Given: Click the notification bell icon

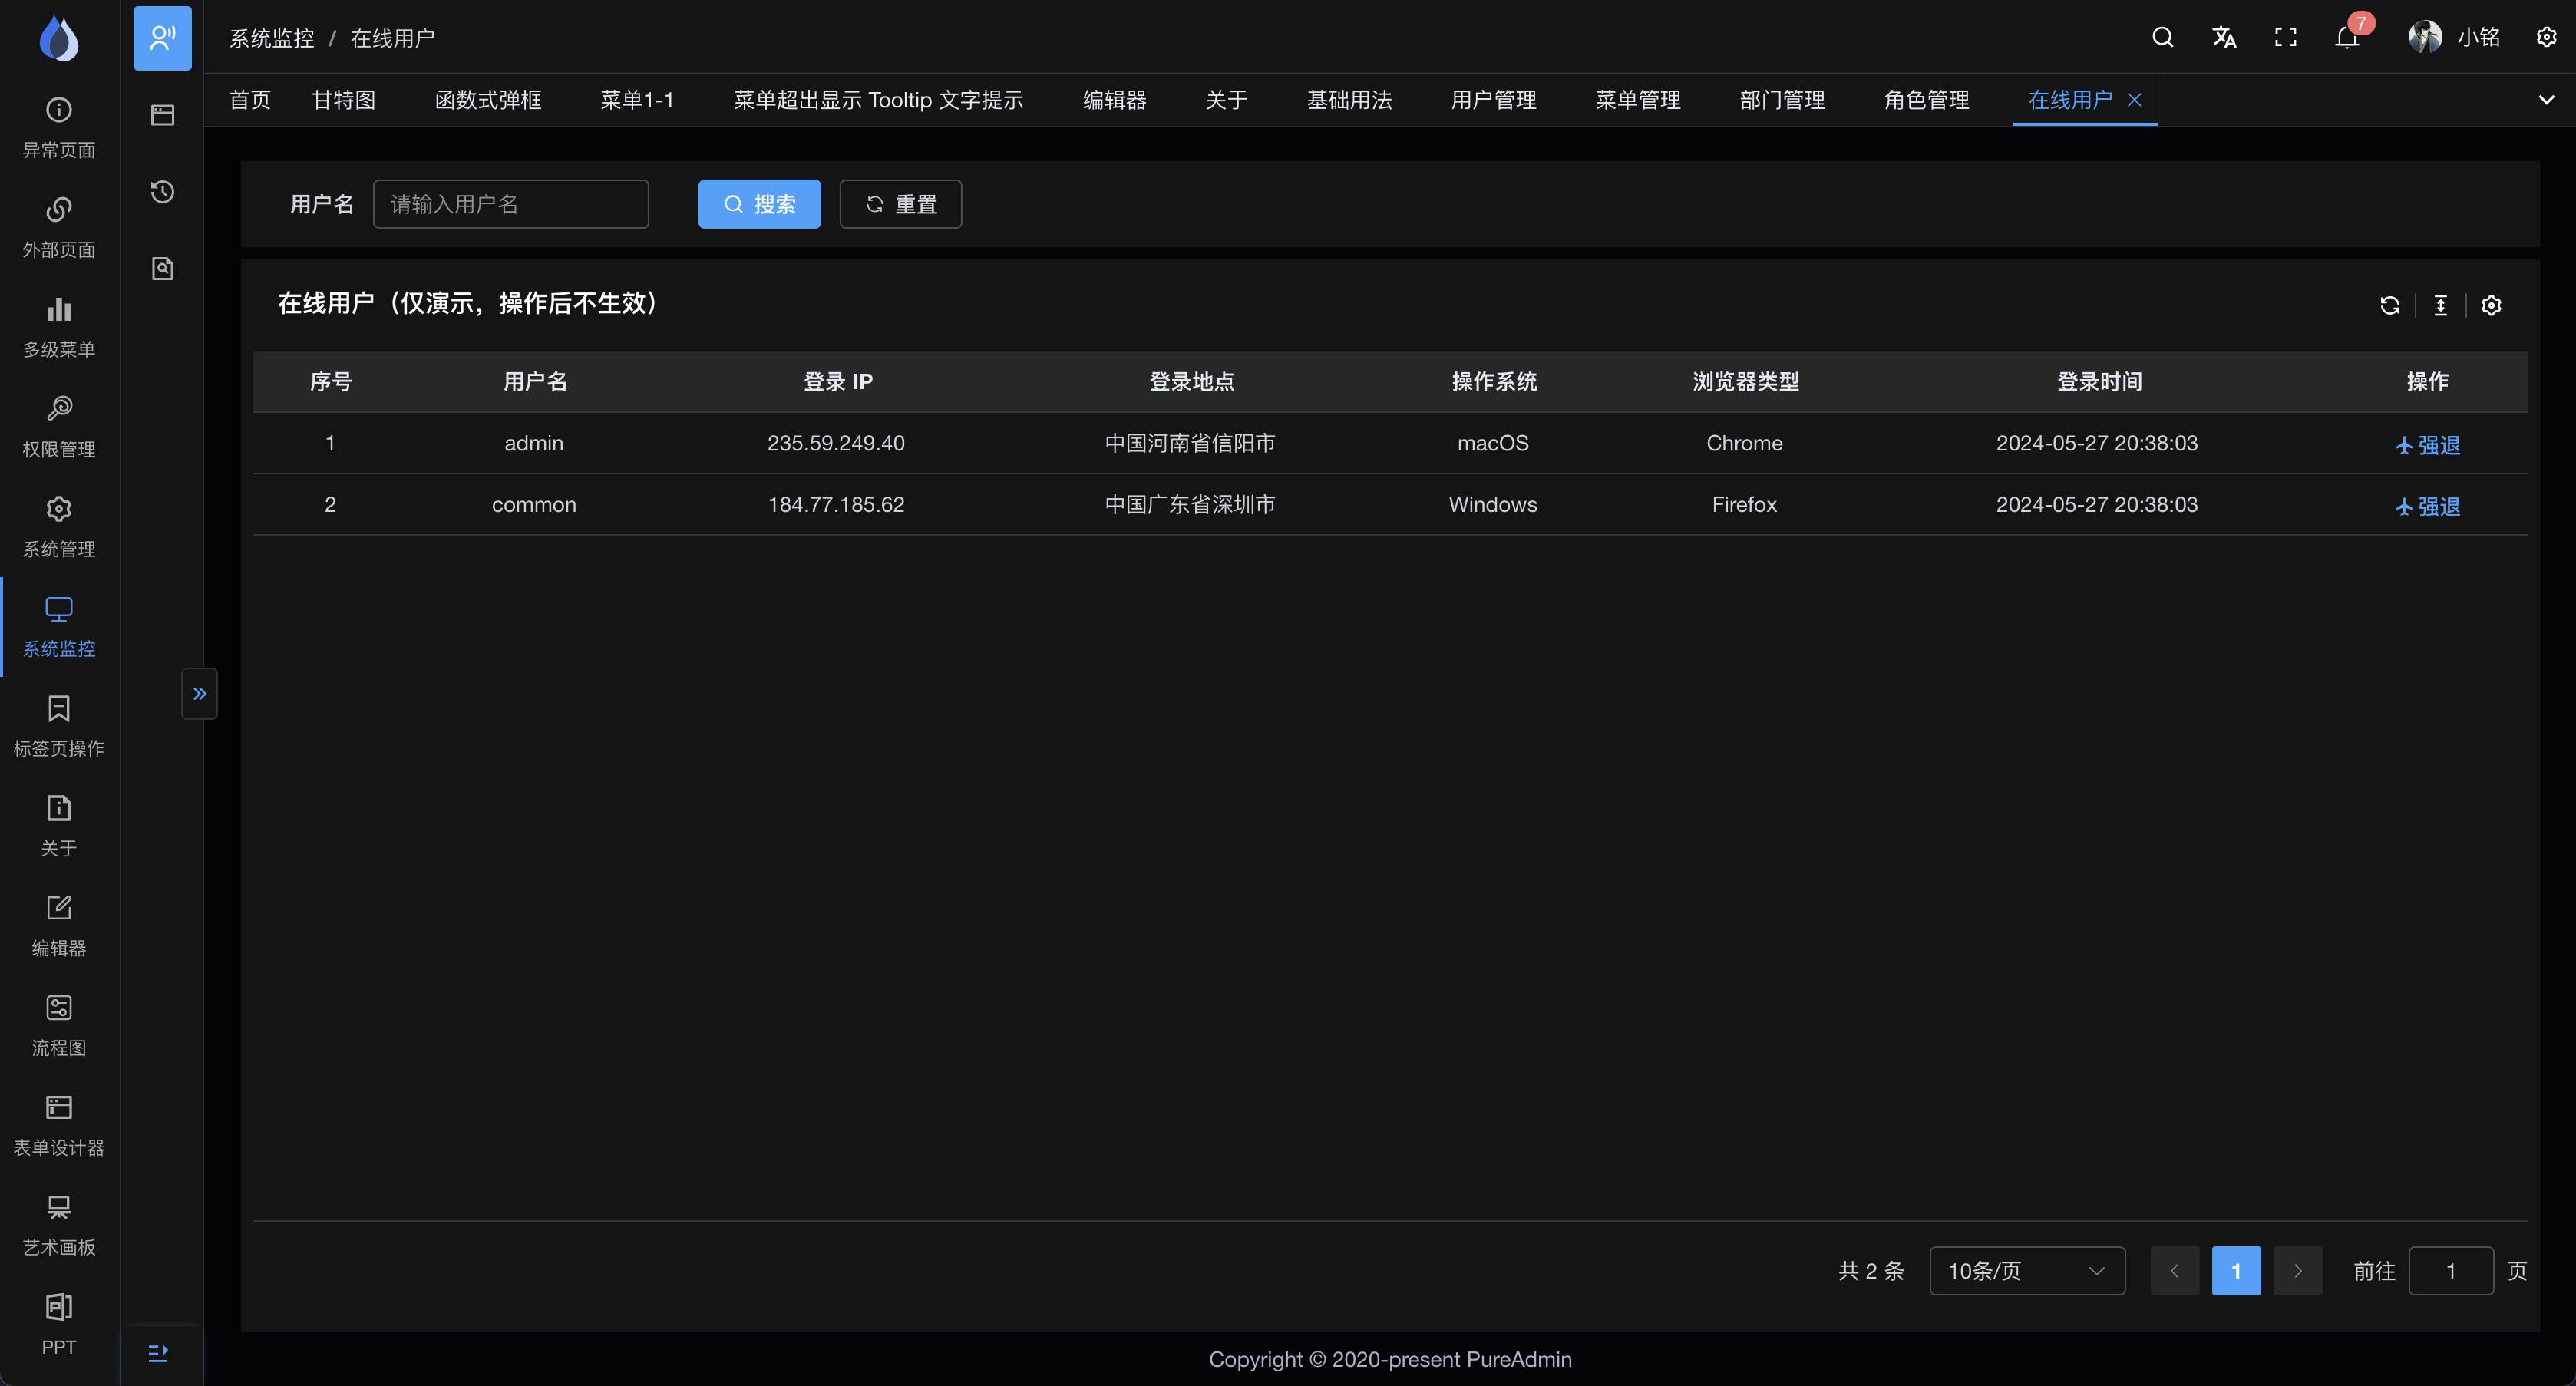Looking at the screenshot, I should (2346, 38).
